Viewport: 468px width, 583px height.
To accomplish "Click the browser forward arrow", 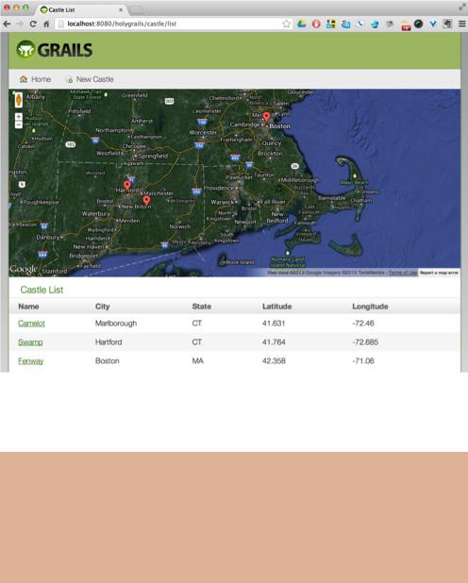I will tap(20, 24).
